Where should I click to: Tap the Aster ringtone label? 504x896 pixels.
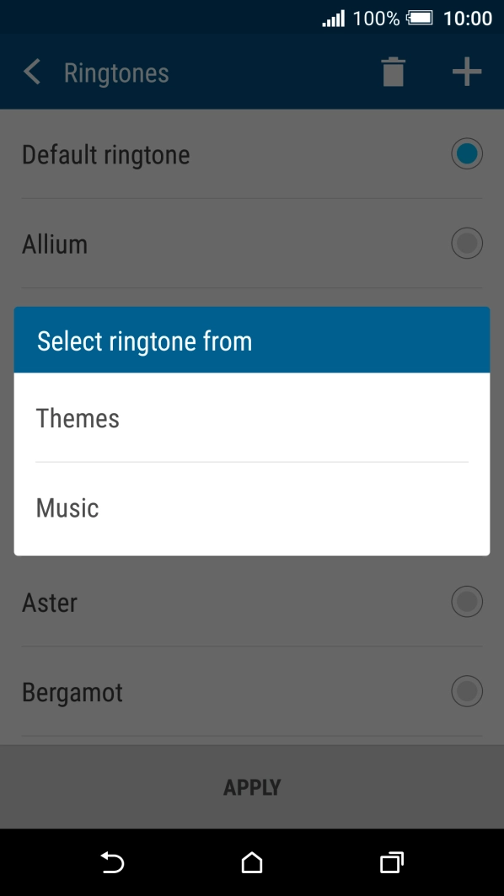point(50,603)
